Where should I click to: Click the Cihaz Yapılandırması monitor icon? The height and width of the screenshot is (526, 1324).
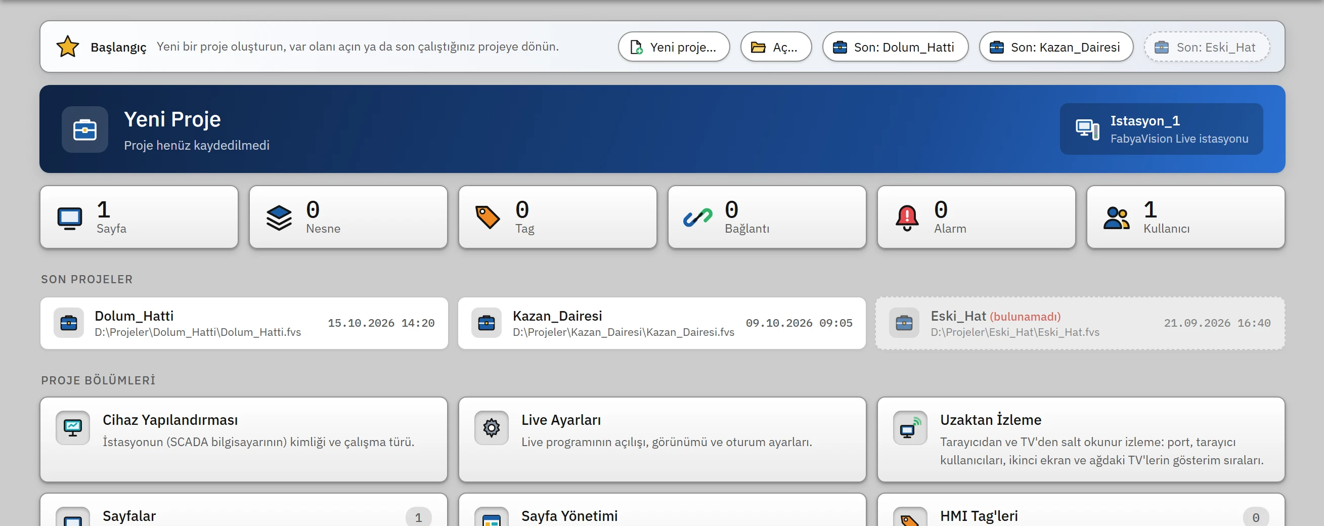click(72, 428)
